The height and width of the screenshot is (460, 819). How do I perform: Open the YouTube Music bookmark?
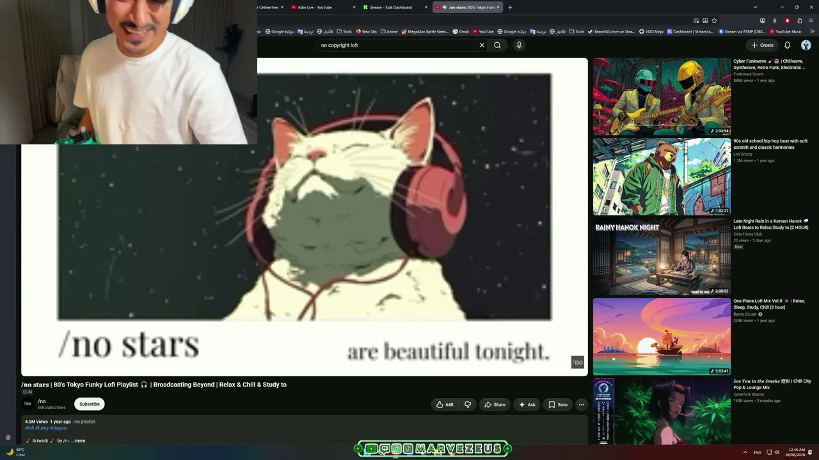[786, 31]
